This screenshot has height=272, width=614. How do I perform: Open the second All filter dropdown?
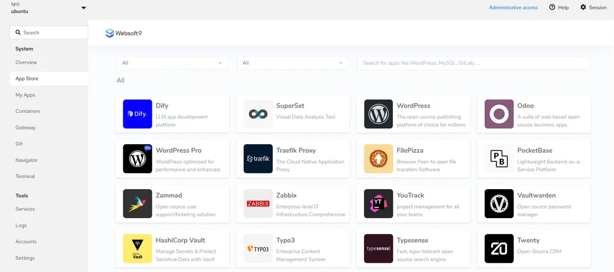293,62
